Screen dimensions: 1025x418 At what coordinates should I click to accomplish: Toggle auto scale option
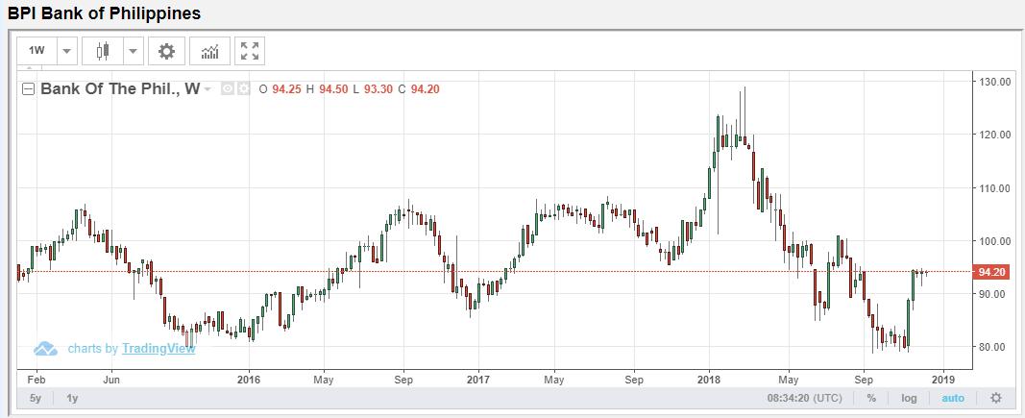coord(952,398)
